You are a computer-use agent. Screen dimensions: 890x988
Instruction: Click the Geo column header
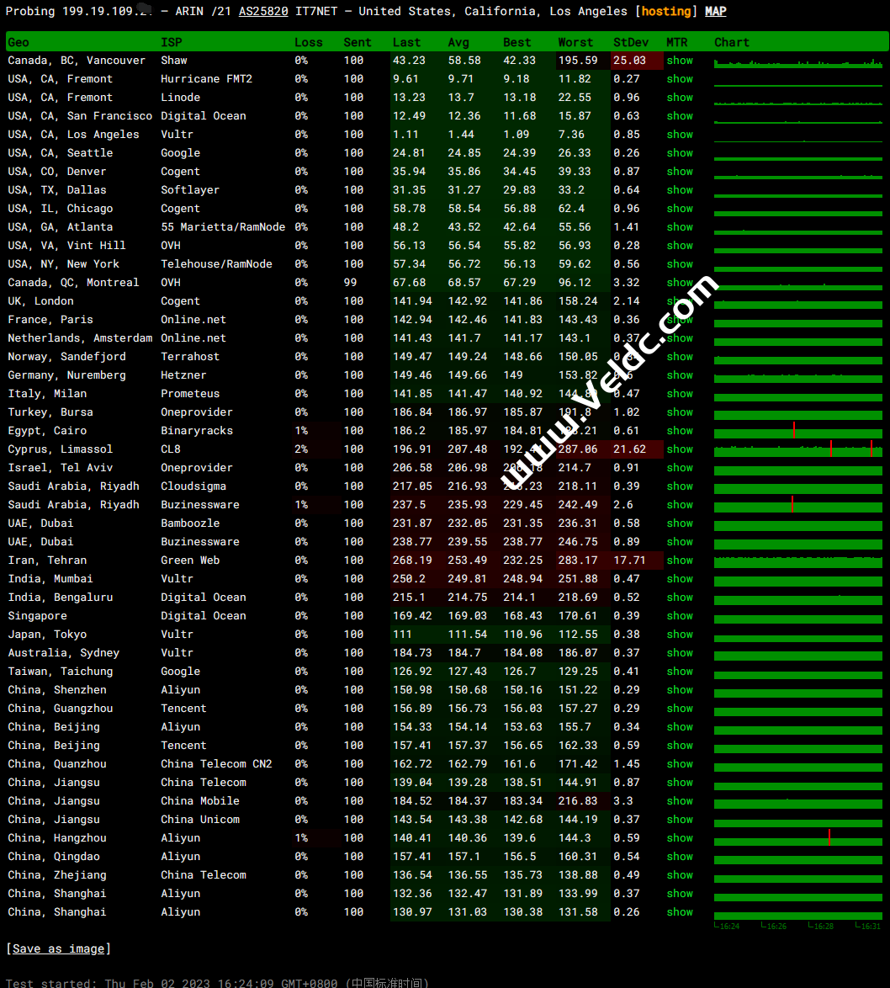click(x=19, y=42)
